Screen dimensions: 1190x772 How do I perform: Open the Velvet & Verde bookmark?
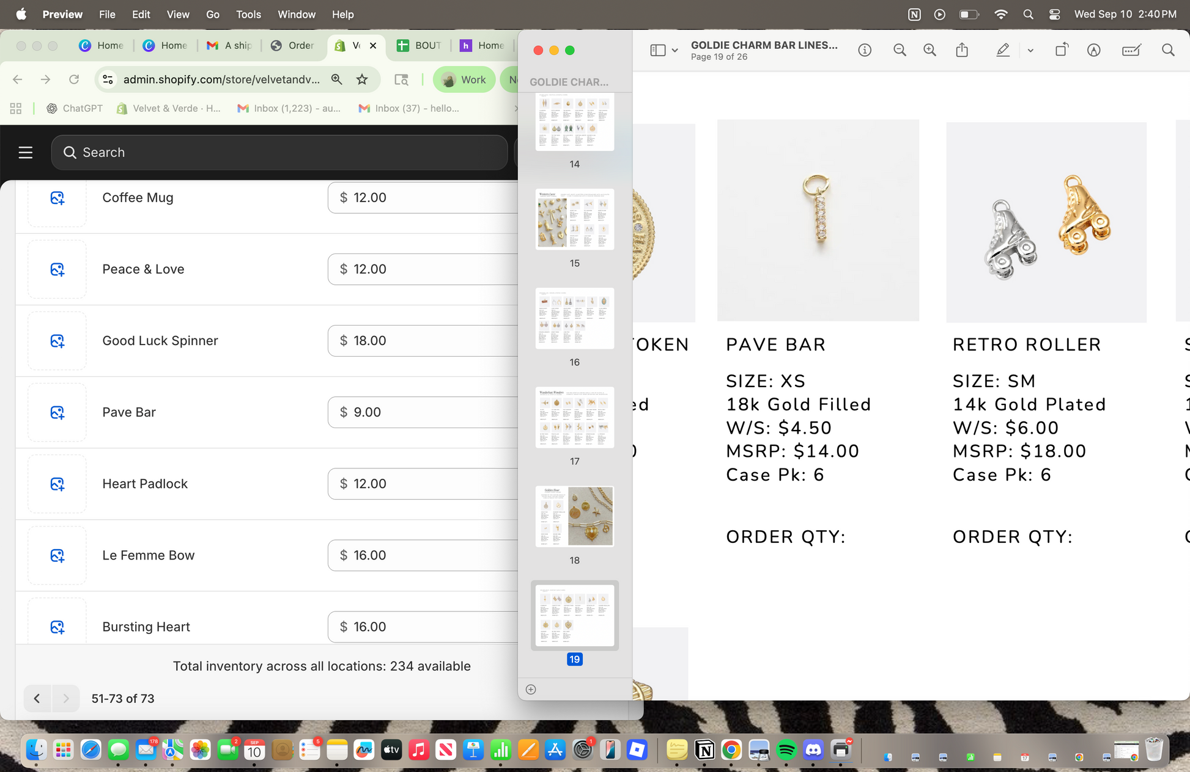[x=168, y=108]
